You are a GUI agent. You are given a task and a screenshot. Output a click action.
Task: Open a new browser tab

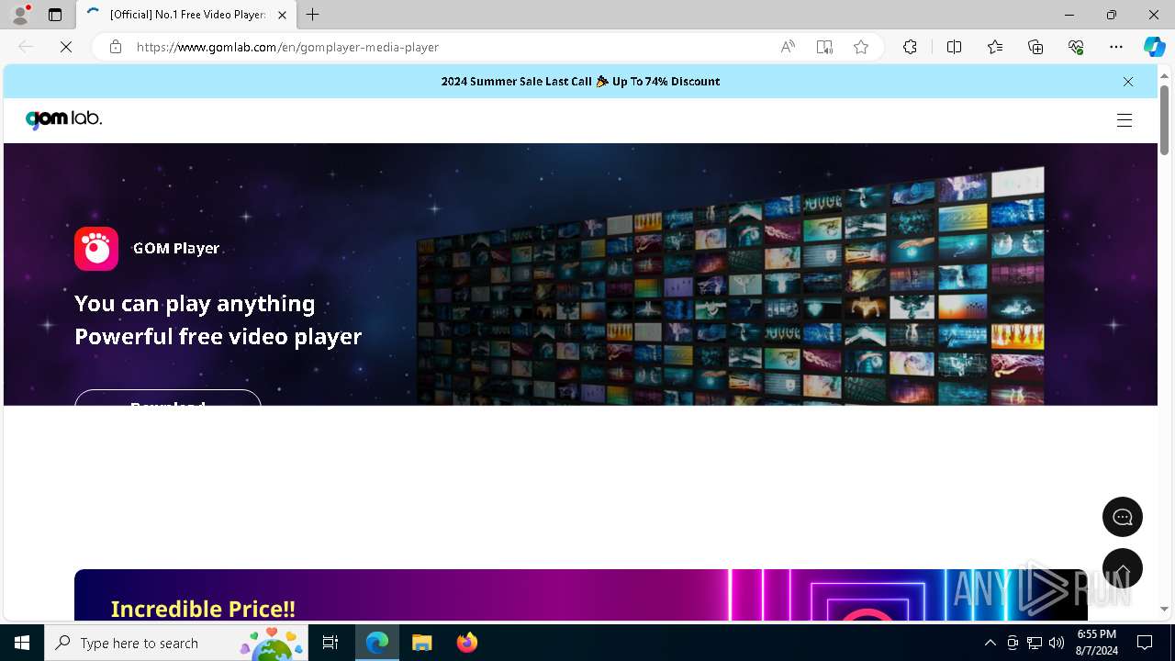(x=313, y=15)
